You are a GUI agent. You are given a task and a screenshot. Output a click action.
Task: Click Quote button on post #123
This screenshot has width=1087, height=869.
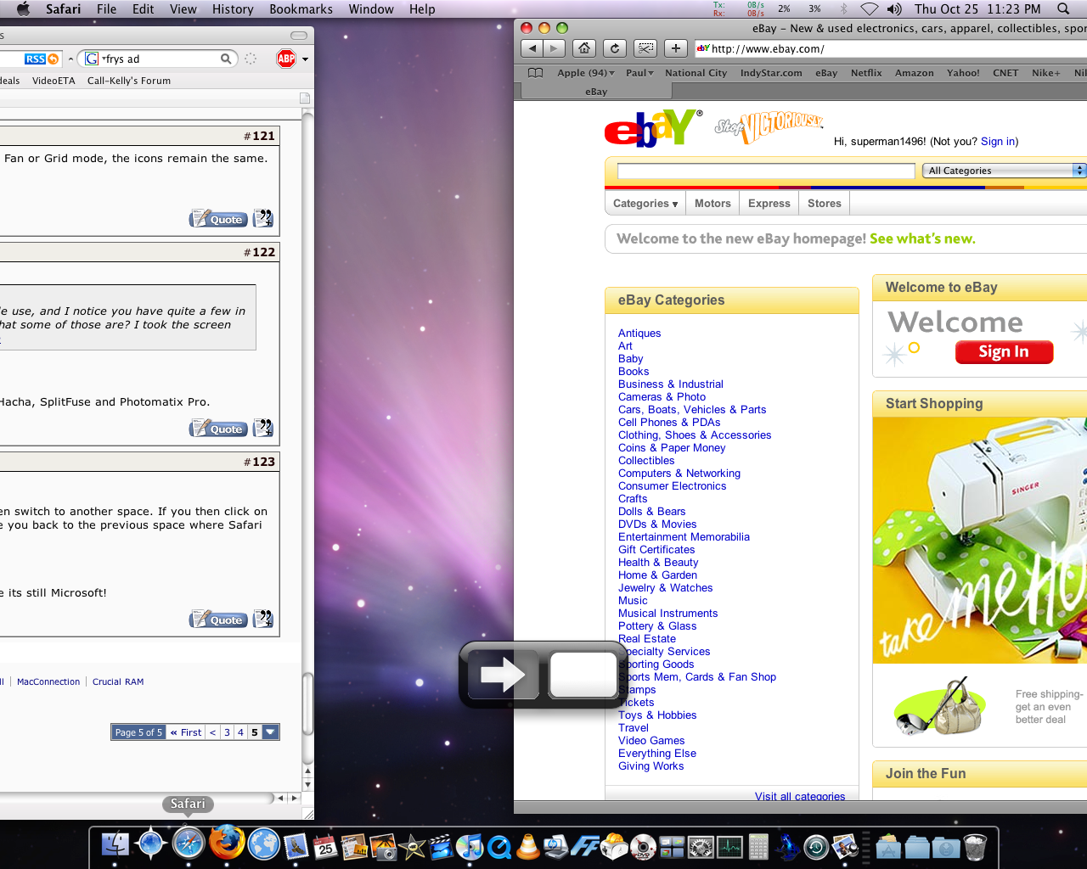(219, 620)
